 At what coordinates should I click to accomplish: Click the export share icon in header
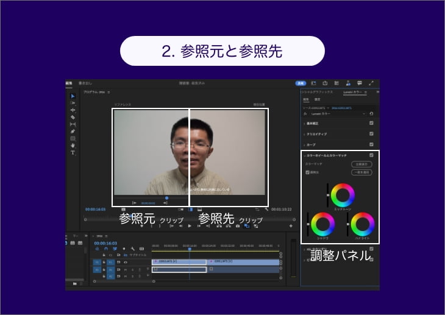point(326,83)
